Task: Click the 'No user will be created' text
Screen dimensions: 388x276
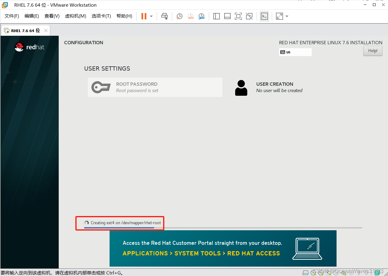Action: [x=279, y=91]
